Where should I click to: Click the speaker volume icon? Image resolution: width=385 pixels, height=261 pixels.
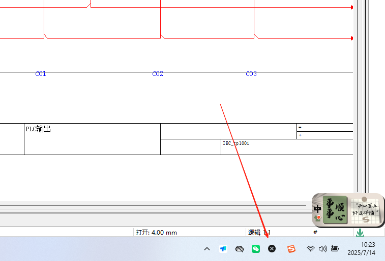[322, 249]
